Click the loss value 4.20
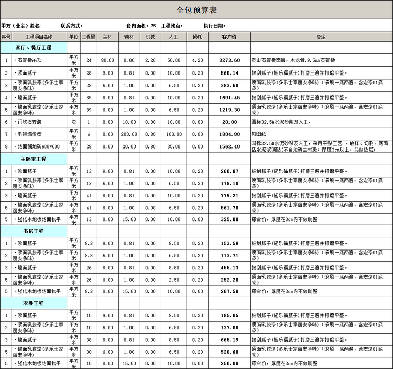The image size is (393, 369). (x=198, y=60)
